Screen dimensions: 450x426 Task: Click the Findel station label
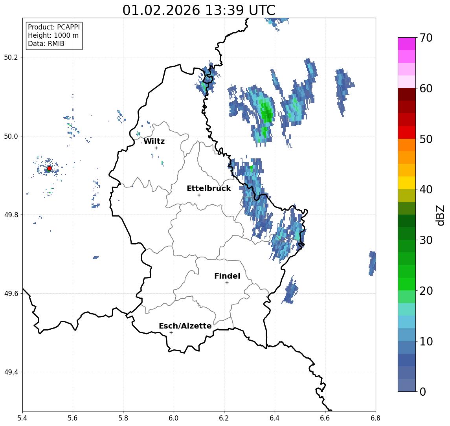(227, 276)
